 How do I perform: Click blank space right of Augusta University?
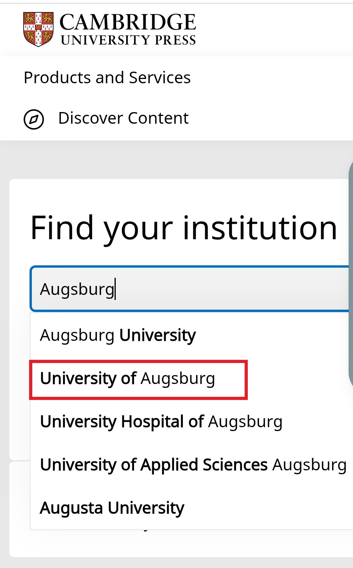pos(272,508)
